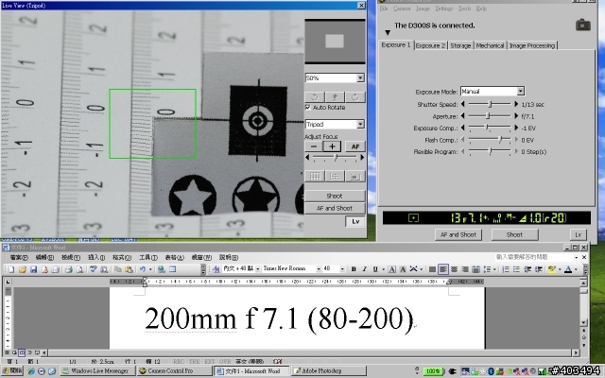The width and height of the screenshot is (605, 378).
Task: Click the upright orientation button in Live View
Action: click(x=335, y=96)
